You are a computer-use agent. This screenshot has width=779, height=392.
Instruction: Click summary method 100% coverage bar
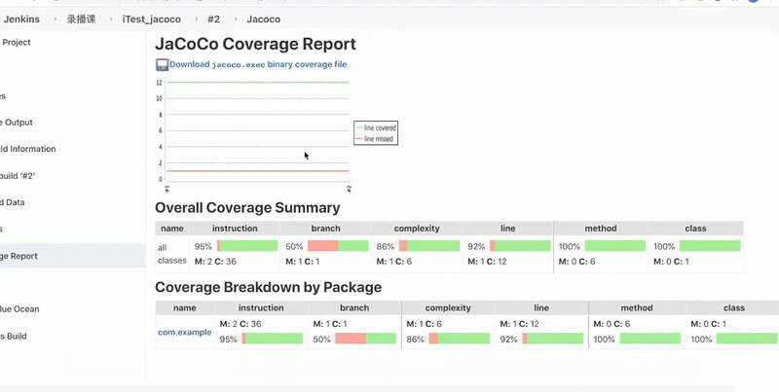[x=615, y=246]
